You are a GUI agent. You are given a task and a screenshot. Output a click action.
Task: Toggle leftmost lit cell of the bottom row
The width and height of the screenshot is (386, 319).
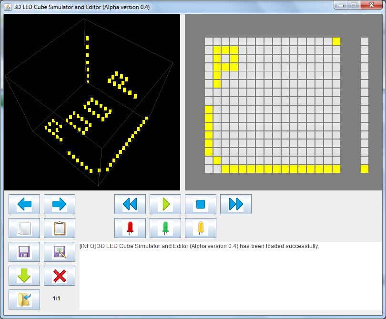[x=226, y=169]
